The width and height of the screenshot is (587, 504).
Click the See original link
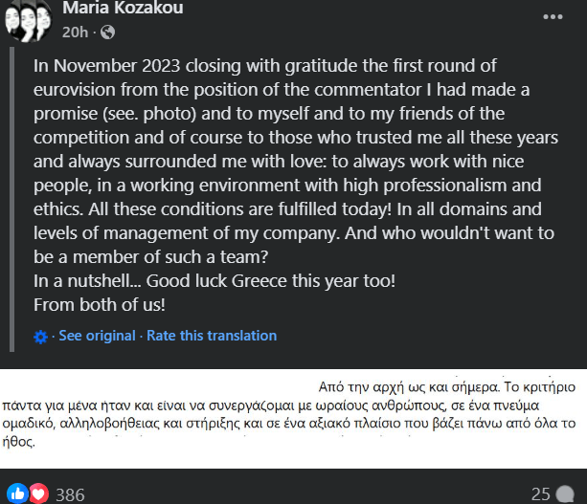97,336
